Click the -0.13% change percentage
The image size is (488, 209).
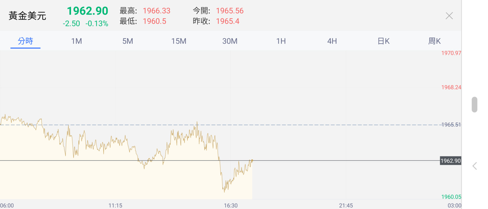(97, 24)
